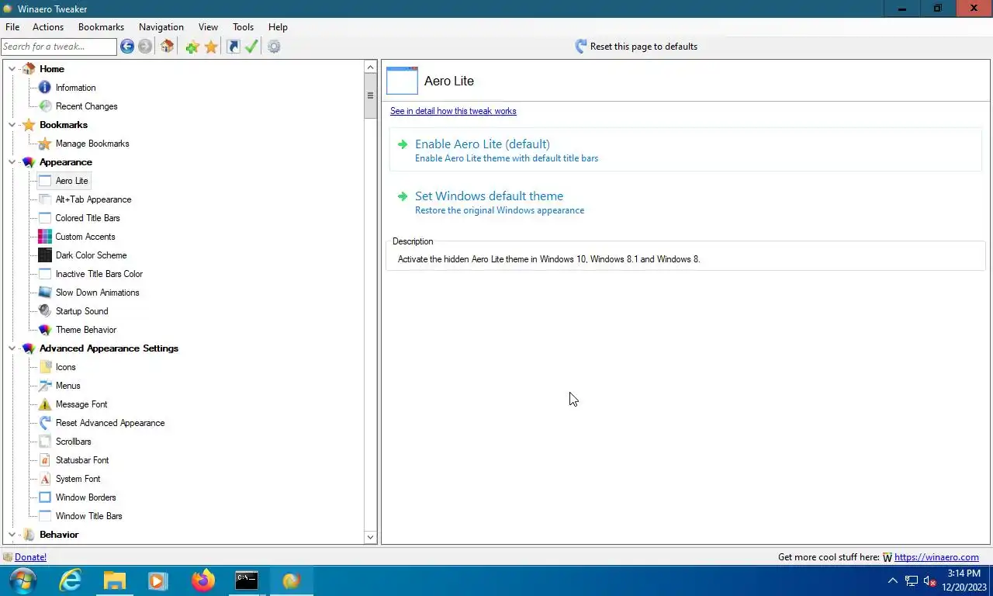Open the Donate! link
Viewport: 993px width, 596px height.
click(x=30, y=557)
